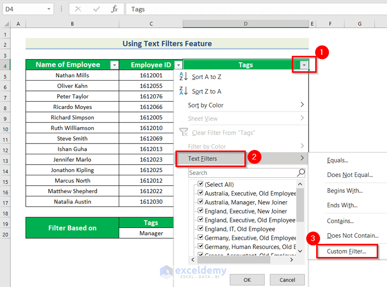Open the Employee ID filter dropdown

click(x=178, y=64)
